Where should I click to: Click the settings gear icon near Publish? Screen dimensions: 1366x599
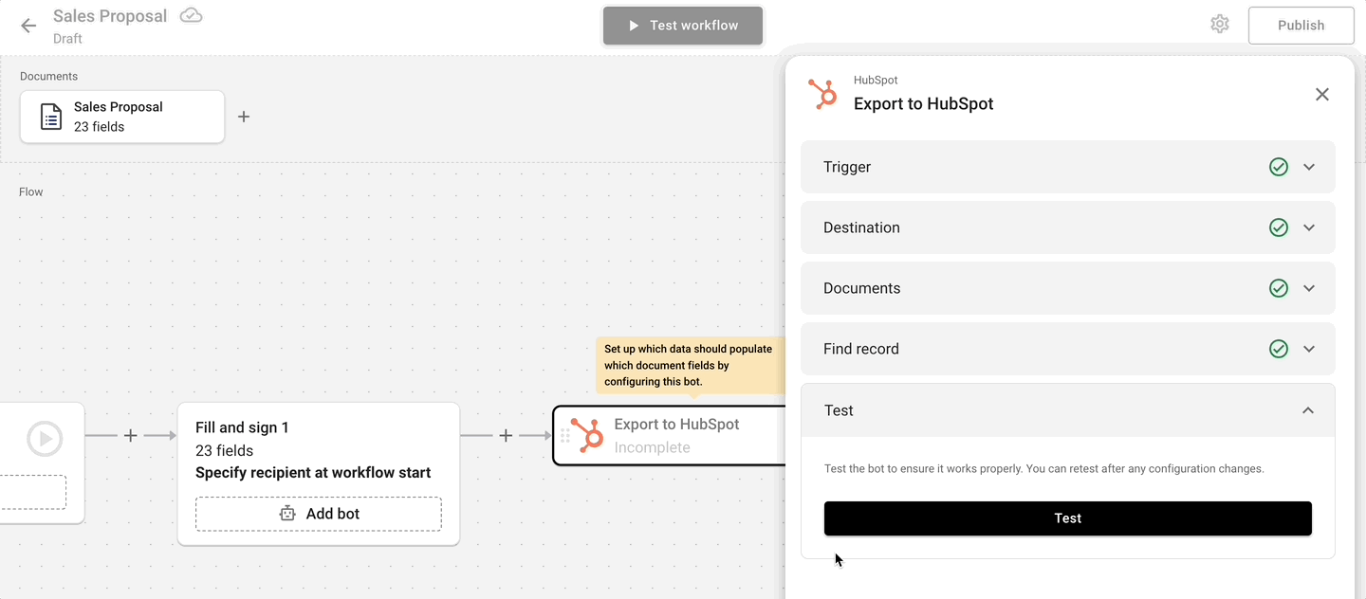[x=1220, y=24]
